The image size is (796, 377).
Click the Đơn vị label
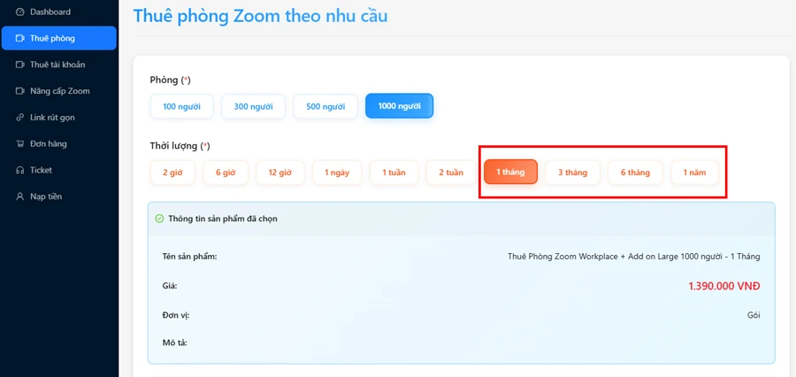tap(176, 316)
